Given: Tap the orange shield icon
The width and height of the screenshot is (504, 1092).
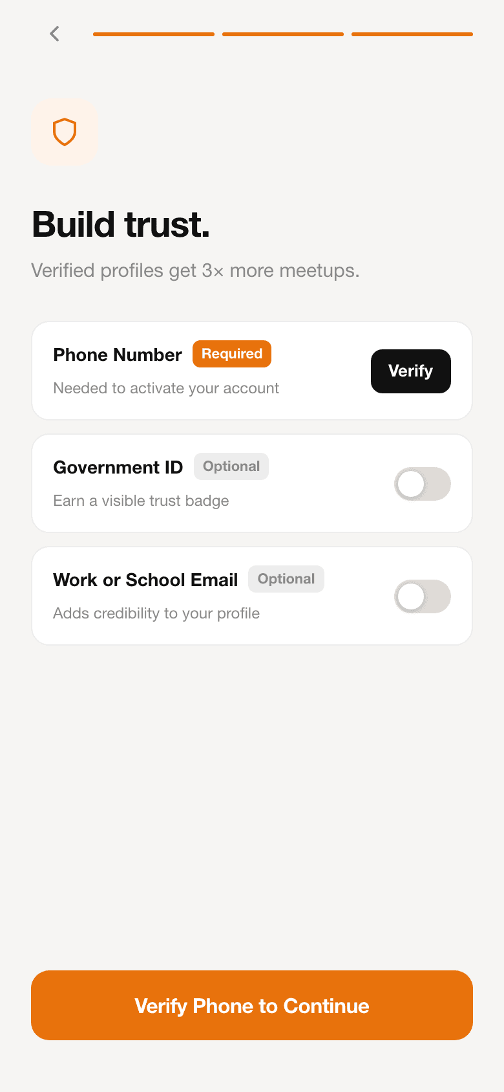Looking at the screenshot, I should click(x=65, y=132).
